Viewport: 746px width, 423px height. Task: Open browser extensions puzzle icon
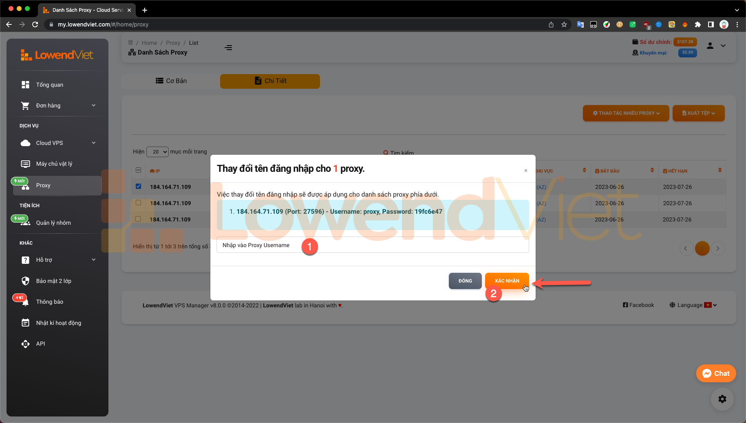coord(697,24)
